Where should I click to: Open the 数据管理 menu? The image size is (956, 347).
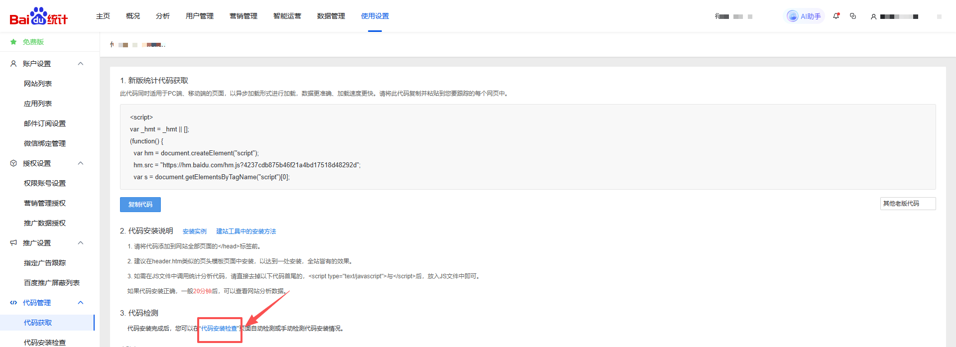click(331, 16)
